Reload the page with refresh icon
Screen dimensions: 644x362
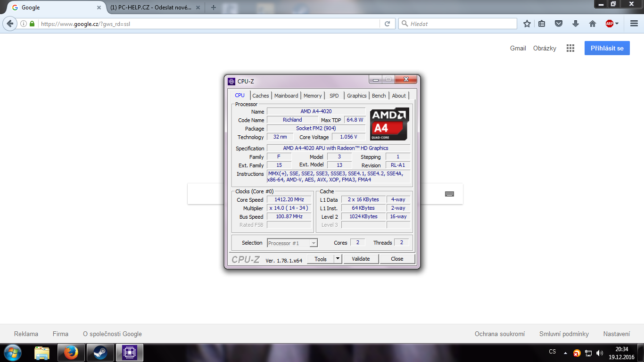tap(388, 24)
